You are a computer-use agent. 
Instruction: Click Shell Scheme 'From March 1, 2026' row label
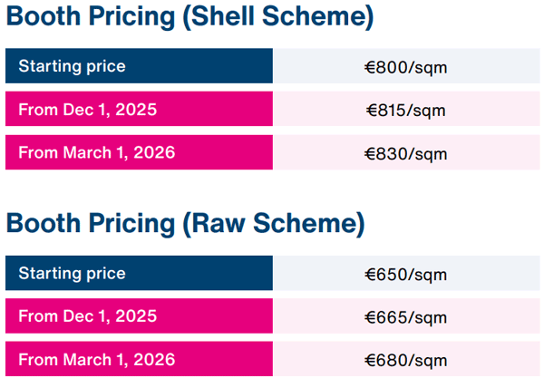pos(139,152)
